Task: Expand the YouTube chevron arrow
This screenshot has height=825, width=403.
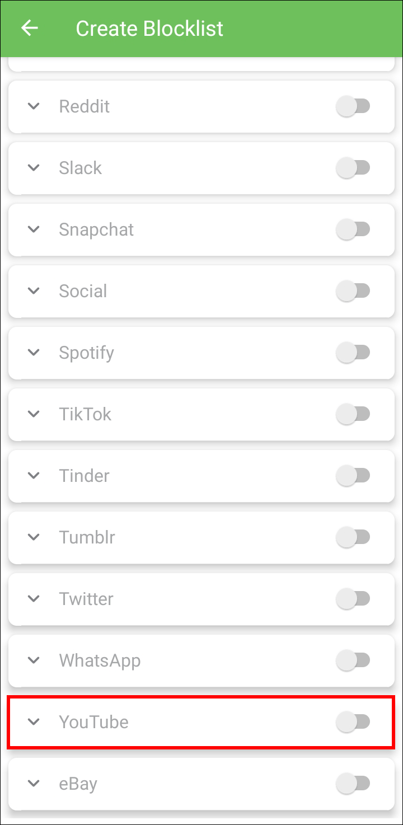Action: click(34, 721)
